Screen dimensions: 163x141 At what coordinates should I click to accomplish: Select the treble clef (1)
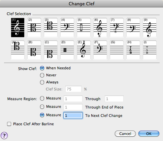click(x=18, y=27)
